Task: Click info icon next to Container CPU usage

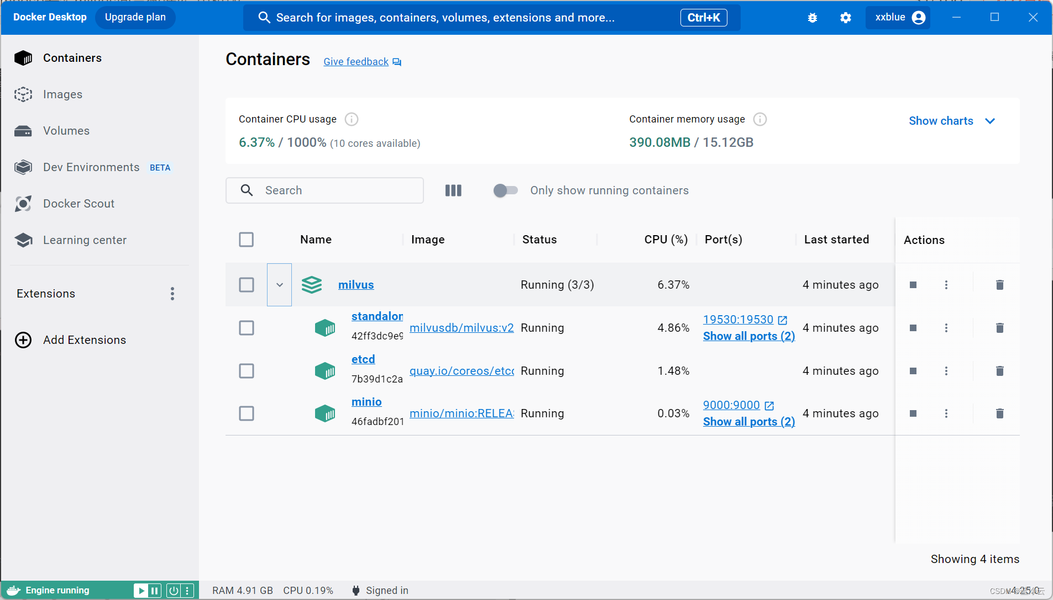Action: click(x=352, y=119)
